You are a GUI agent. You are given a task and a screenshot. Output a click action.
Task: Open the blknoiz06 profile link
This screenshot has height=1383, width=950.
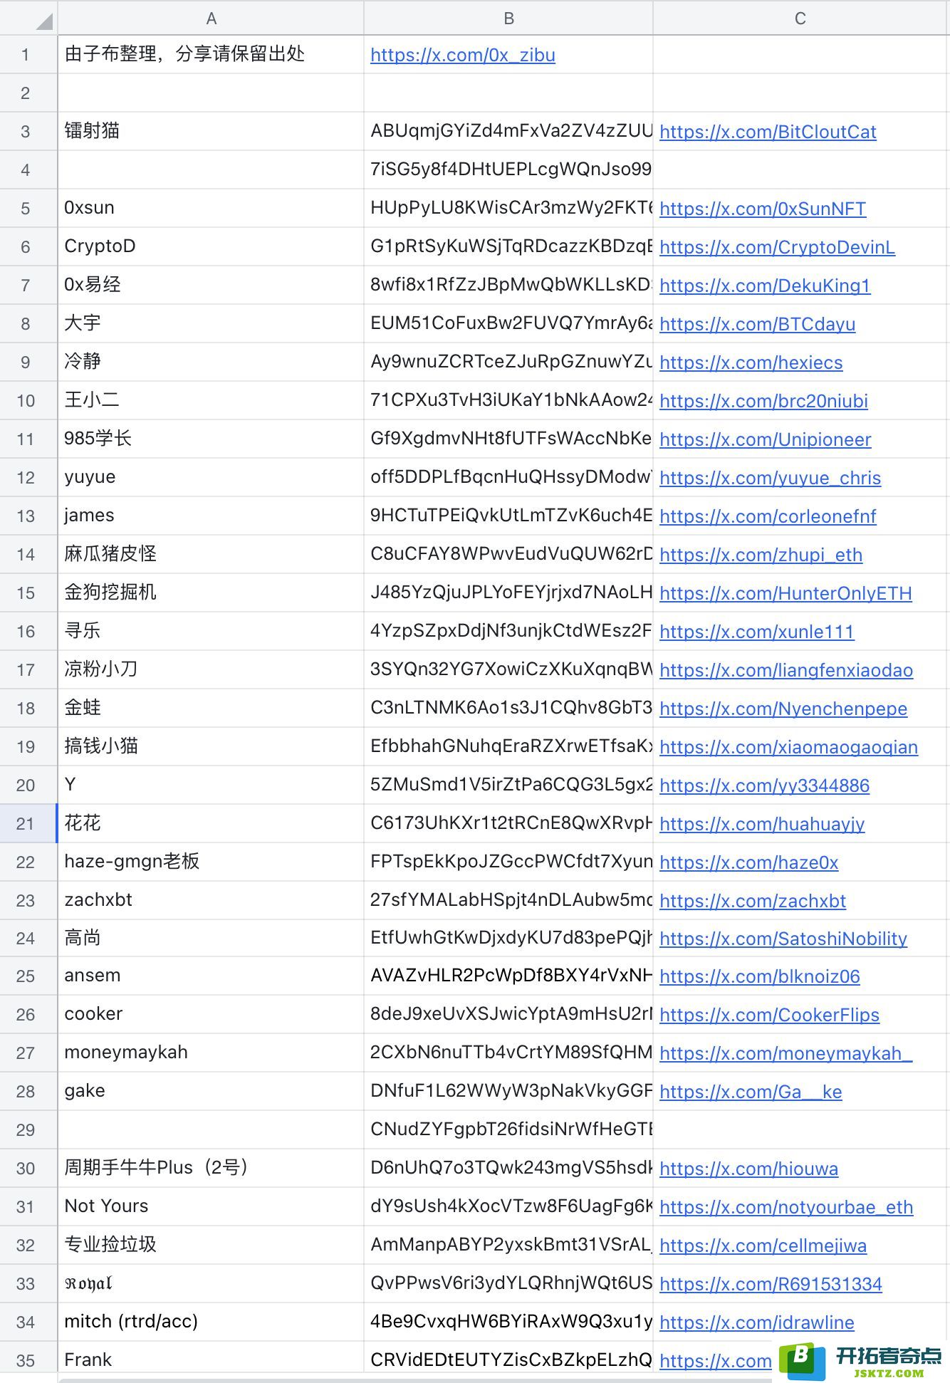[759, 976]
